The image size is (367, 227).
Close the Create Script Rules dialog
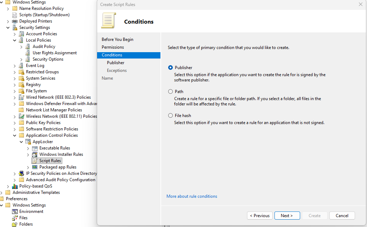coord(360,5)
